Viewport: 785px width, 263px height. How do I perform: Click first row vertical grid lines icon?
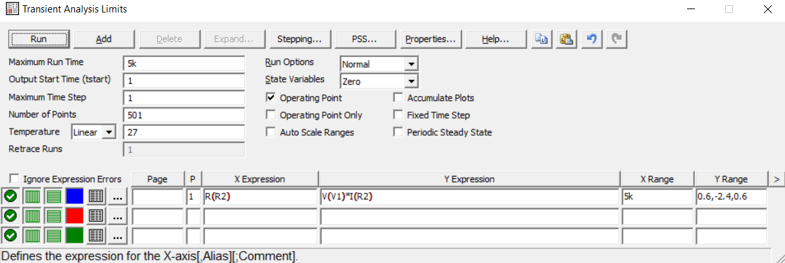32,196
